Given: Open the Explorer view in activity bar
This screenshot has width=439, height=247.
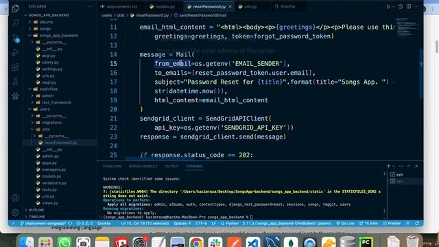Looking at the screenshot, I should point(15,8).
